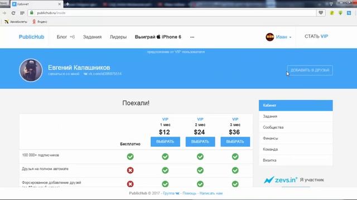Image resolution: width=357 pixels, height=200 pixels.
Task: Select VIP 1 мес plan for $12
Action: 165,142
